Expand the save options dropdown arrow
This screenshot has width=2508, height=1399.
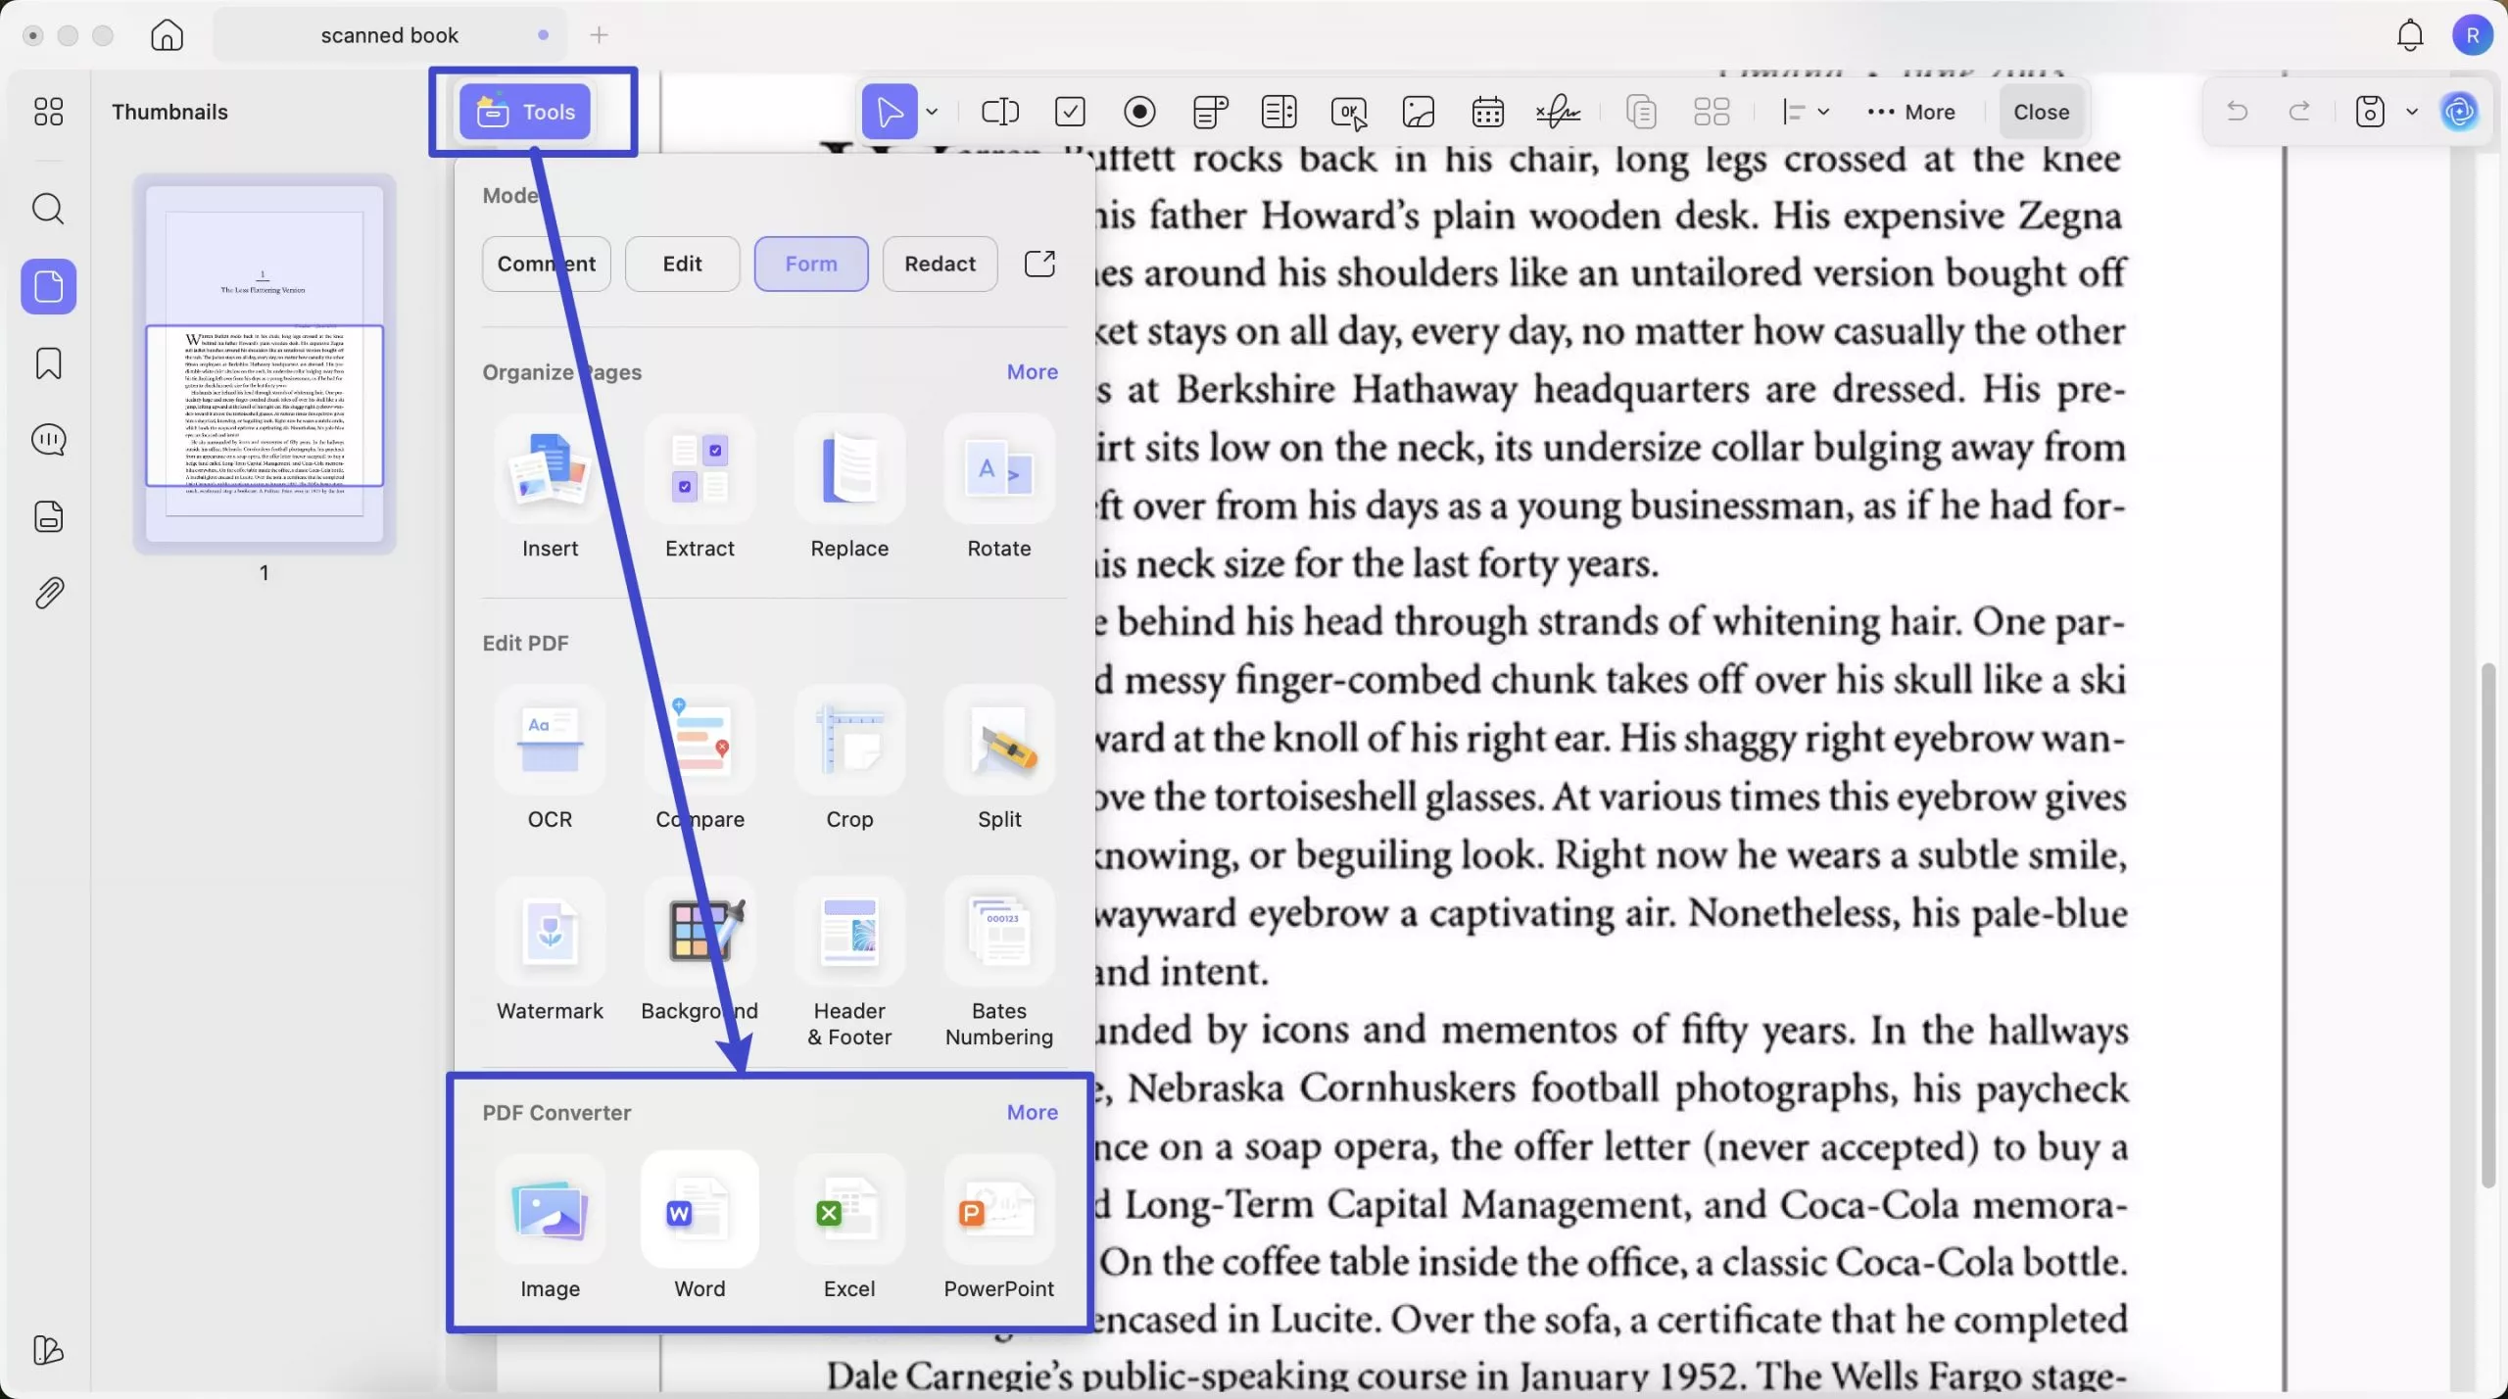(2412, 112)
